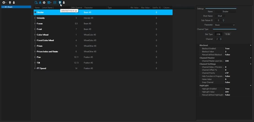Open the calendar icon dropdown

(49, 3)
